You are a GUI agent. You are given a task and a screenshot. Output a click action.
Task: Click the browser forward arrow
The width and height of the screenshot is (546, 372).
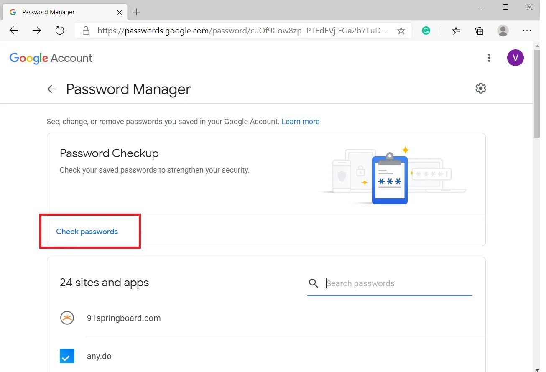click(37, 30)
